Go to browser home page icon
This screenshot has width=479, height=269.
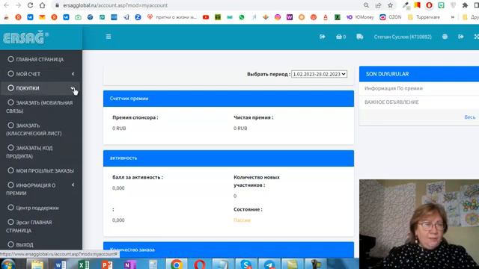[42, 5]
